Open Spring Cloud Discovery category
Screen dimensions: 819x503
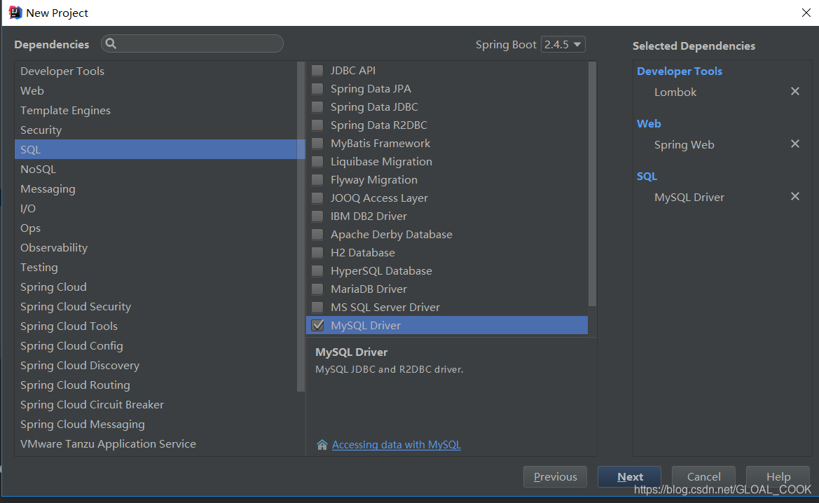[x=156, y=365]
